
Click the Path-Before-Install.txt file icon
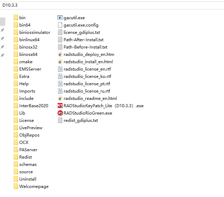60,47
